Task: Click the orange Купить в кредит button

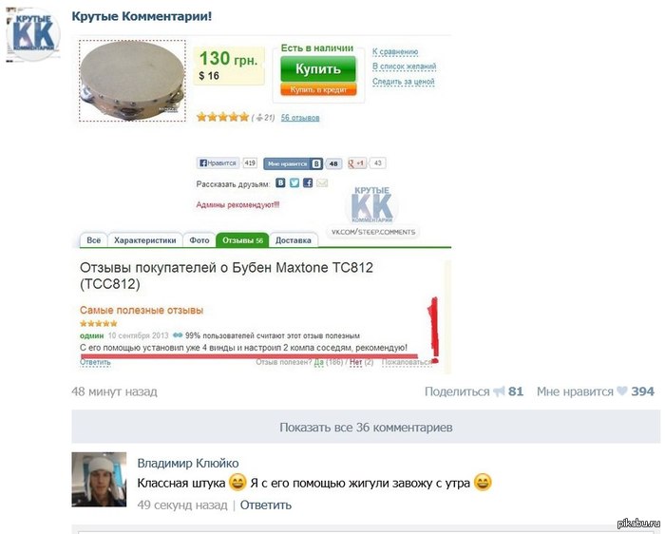Action: [318, 89]
